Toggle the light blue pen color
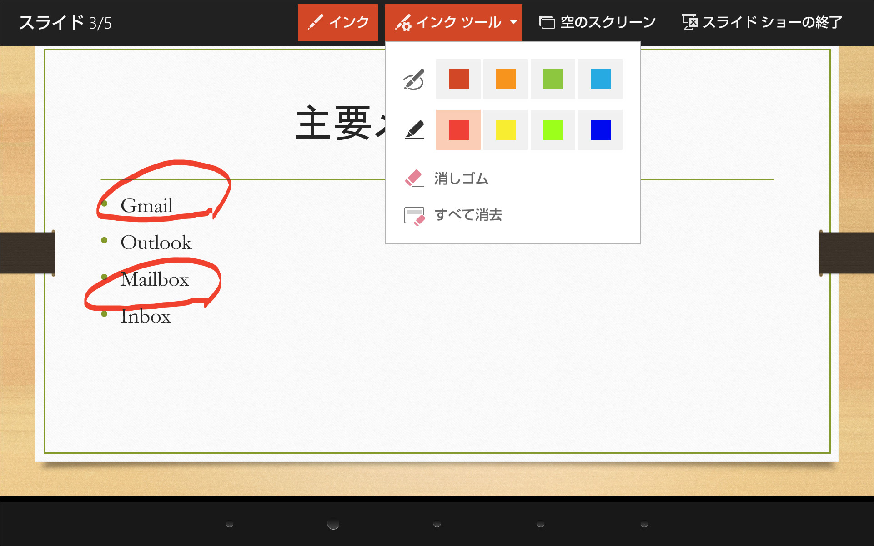Image resolution: width=874 pixels, height=546 pixels. (600, 79)
